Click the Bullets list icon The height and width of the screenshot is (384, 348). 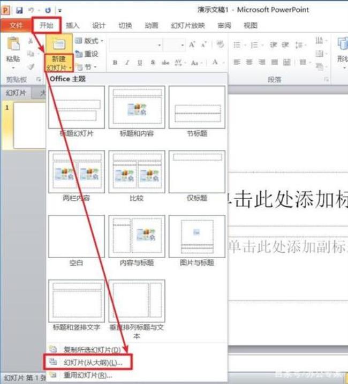[237, 45]
